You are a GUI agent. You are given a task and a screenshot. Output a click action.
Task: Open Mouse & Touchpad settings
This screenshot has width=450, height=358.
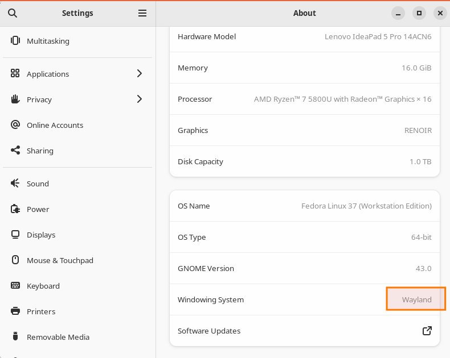point(60,260)
